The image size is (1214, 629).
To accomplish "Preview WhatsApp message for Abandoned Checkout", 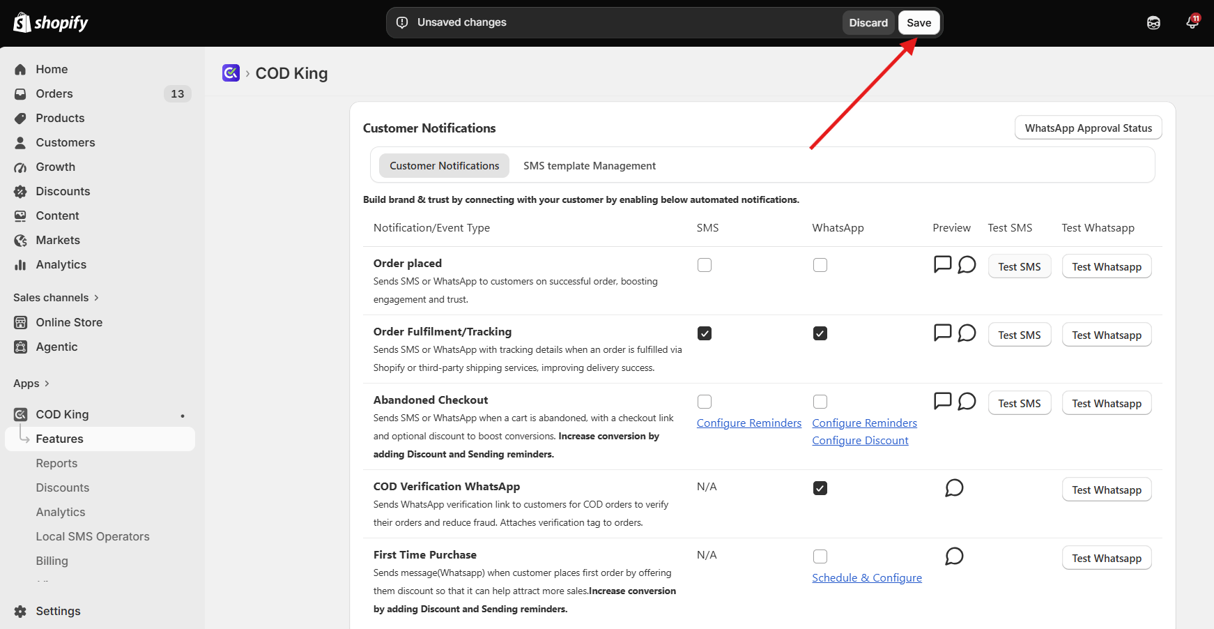I will (x=967, y=402).
